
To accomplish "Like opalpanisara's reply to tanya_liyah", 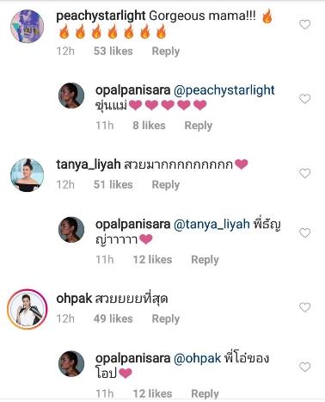I will click(304, 232).
